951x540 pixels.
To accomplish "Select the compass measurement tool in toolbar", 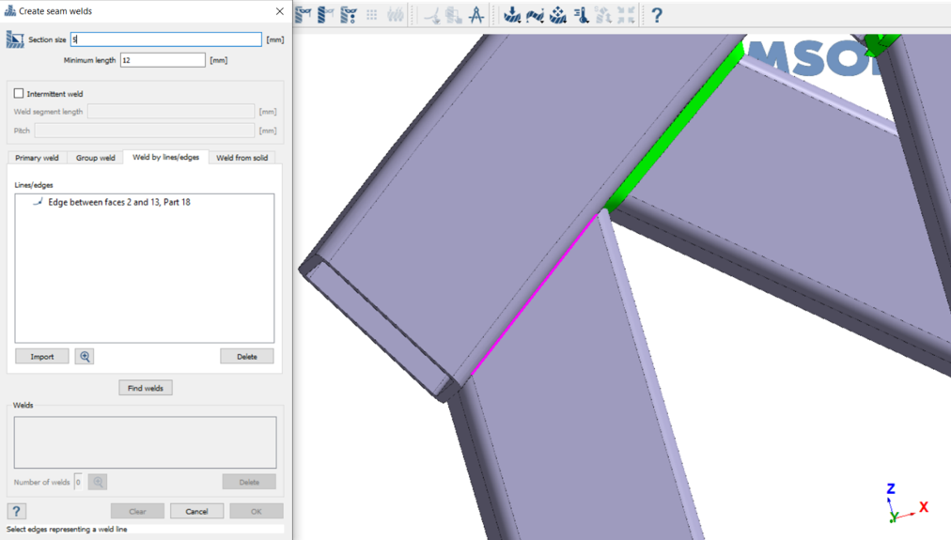I will pos(476,15).
